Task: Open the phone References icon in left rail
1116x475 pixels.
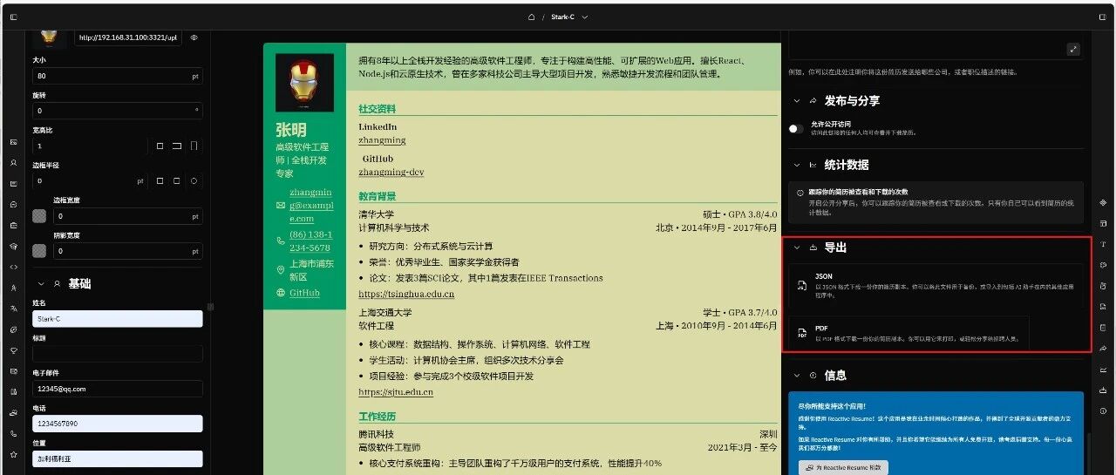Action: 13,433
